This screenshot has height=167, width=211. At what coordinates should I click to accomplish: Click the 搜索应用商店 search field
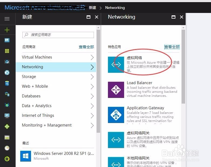click(58, 35)
